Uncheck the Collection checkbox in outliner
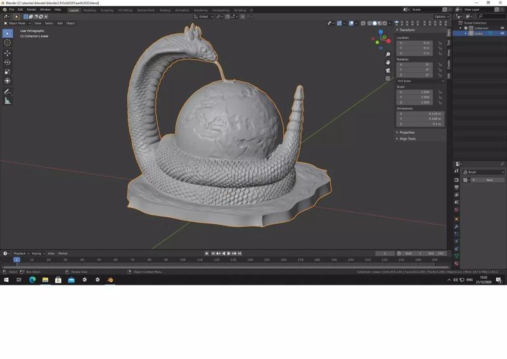This screenshot has height=359, width=507. point(466,28)
